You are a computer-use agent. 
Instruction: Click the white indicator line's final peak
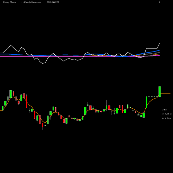[160, 43]
